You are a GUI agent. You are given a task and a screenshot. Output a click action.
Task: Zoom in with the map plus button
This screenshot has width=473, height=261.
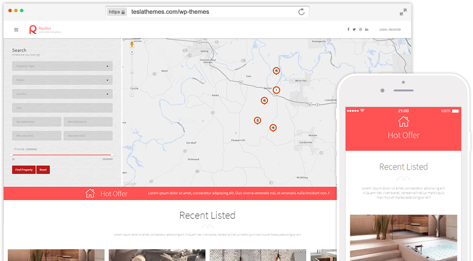tap(132, 52)
